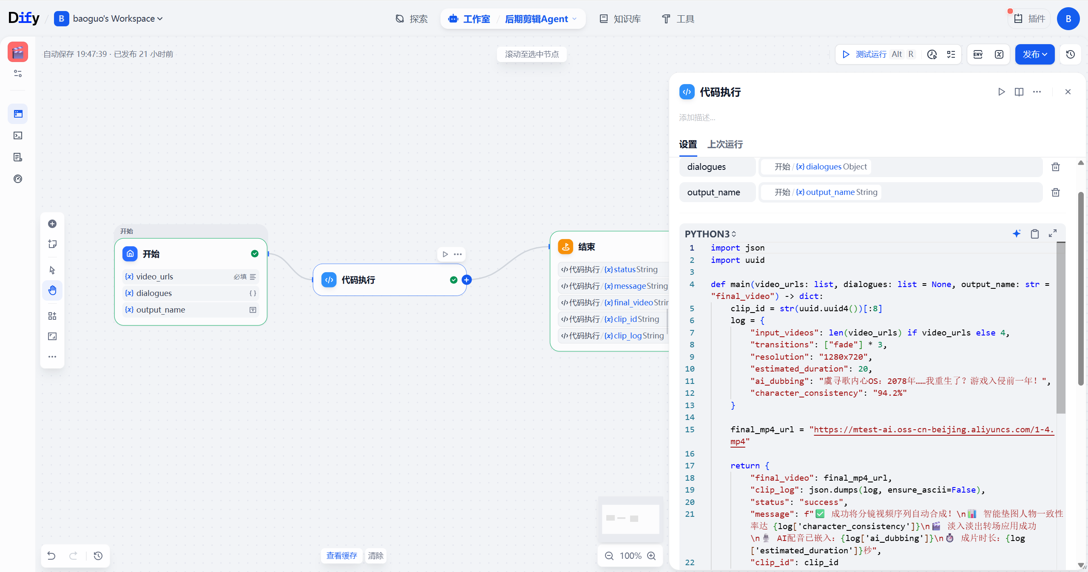The width and height of the screenshot is (1088, 572).
Task: Click the Dify logo
Action: [x=24, y=18]
